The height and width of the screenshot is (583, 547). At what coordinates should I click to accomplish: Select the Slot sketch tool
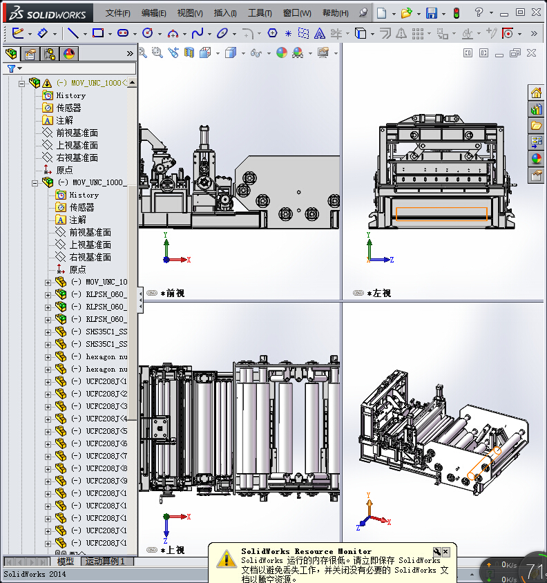pos(123,33)
